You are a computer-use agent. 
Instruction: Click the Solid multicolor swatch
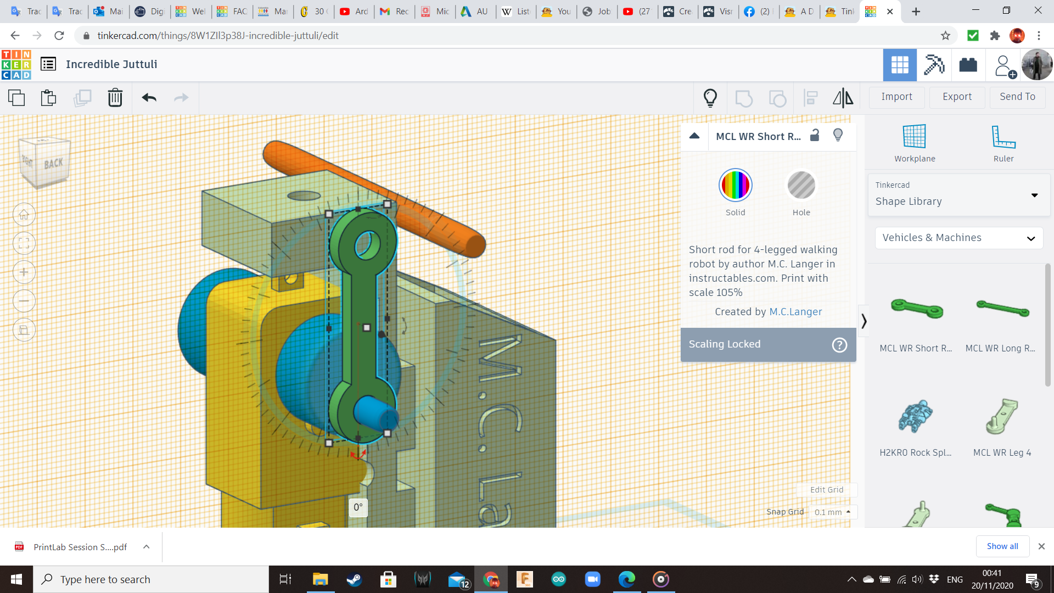735,186
